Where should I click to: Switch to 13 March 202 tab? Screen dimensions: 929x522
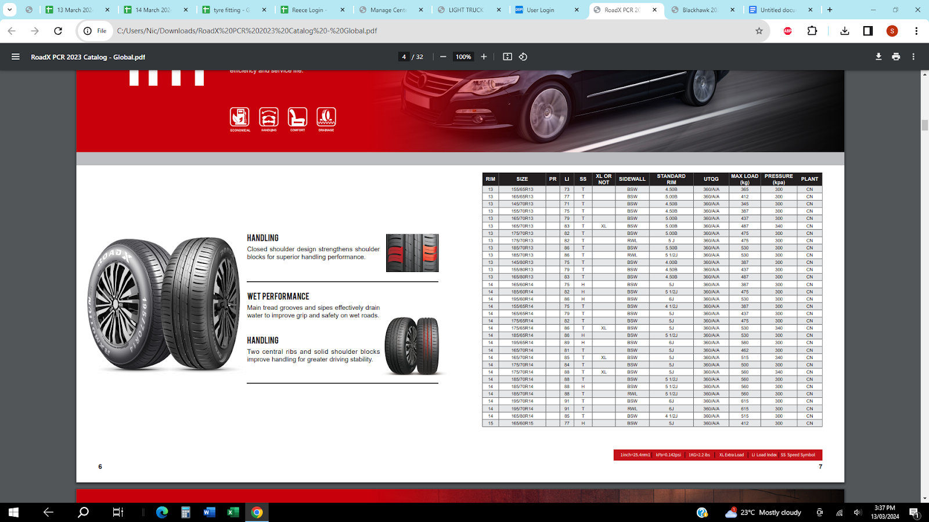click(x=77, y=10)
